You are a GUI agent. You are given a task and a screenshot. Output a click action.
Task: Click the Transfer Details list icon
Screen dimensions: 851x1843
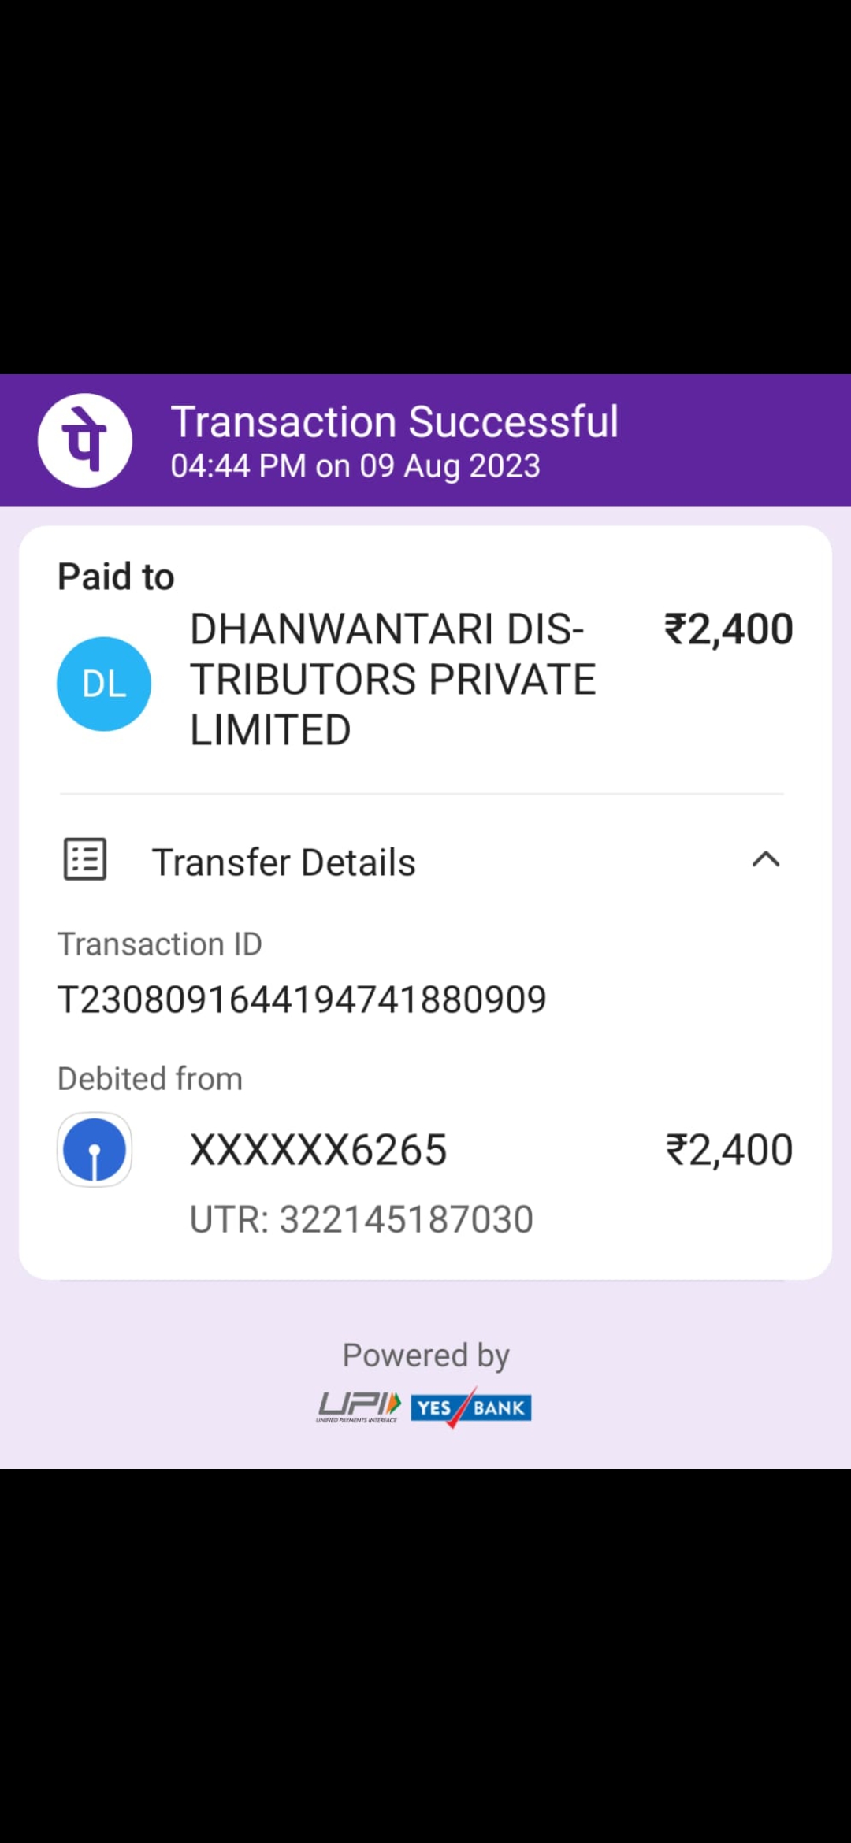click(85, 859)
